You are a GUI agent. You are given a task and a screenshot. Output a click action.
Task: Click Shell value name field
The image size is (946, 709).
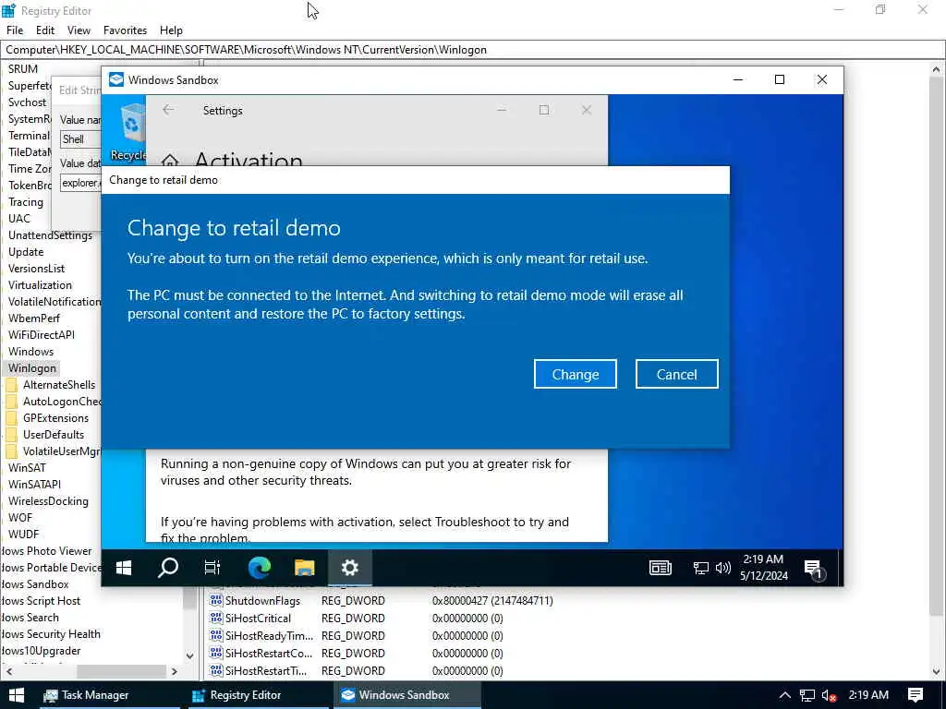(x=80, y=139)
